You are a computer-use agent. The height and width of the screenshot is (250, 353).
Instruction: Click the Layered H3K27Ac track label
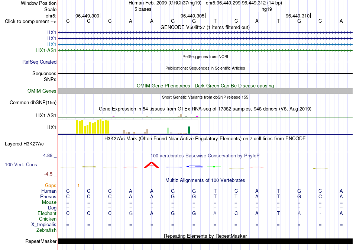coord(24,144)
